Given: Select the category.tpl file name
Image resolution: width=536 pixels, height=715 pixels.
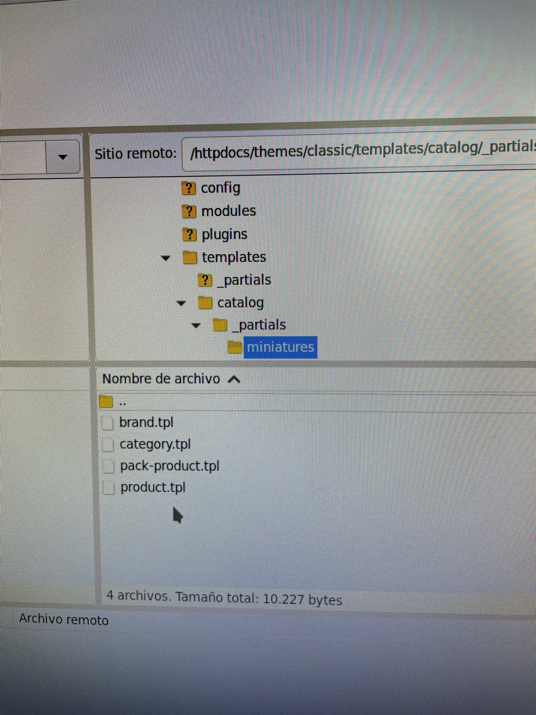Looking at the screenshot, I should (x=155, y=444).
